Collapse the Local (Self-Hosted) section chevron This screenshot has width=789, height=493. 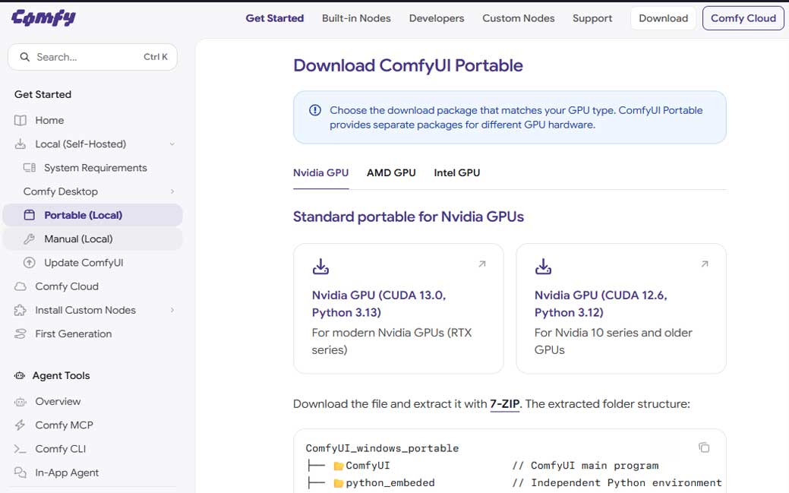tap(172, 144)
